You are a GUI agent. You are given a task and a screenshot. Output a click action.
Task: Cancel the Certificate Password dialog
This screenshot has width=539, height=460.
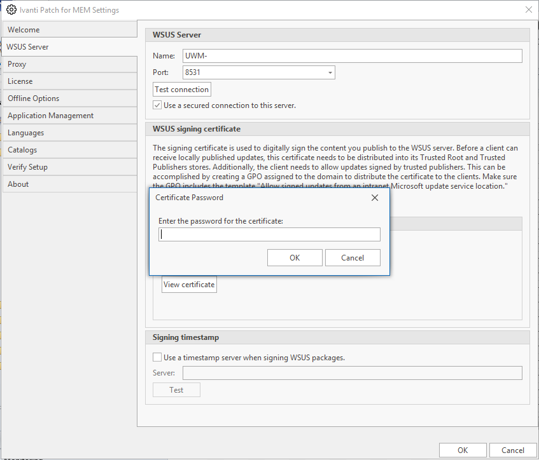click(x=353, y=257)
